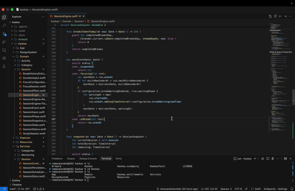Open Remote Explorer view in activity bar
This screenshot has height=191, width=295.
point(4,50)
